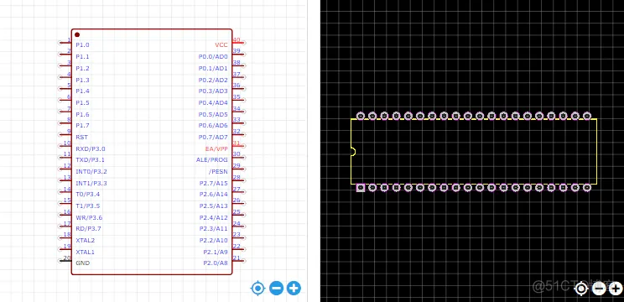Select the P0.6/AD6 pin label

point(213,125)
